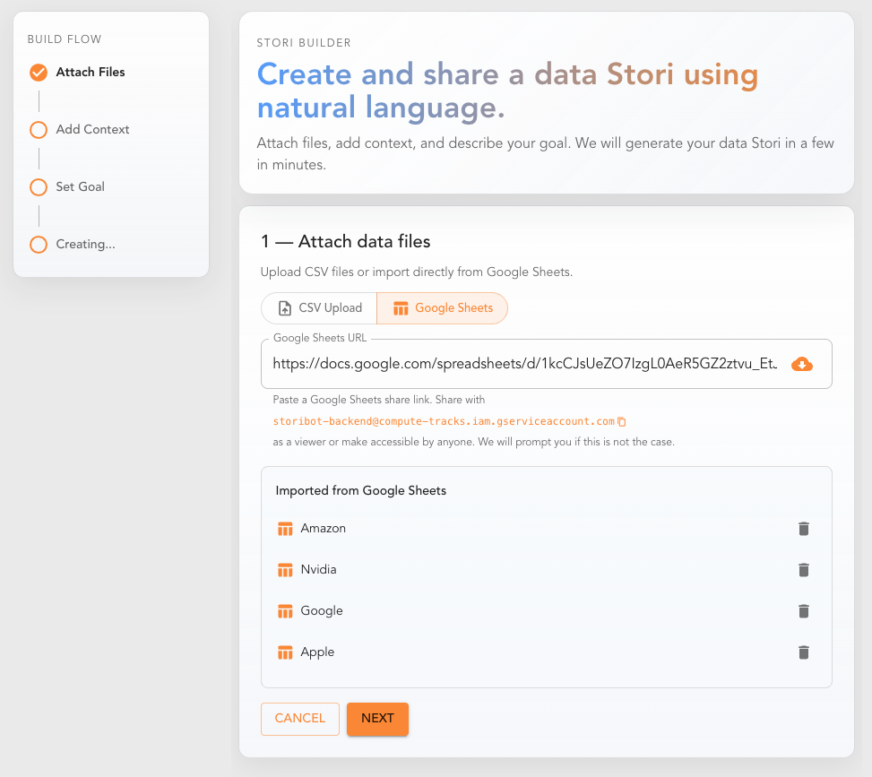Go to the Set Goal step label
872x777 pixels.
pyautogui.click(x=80, y=187)
